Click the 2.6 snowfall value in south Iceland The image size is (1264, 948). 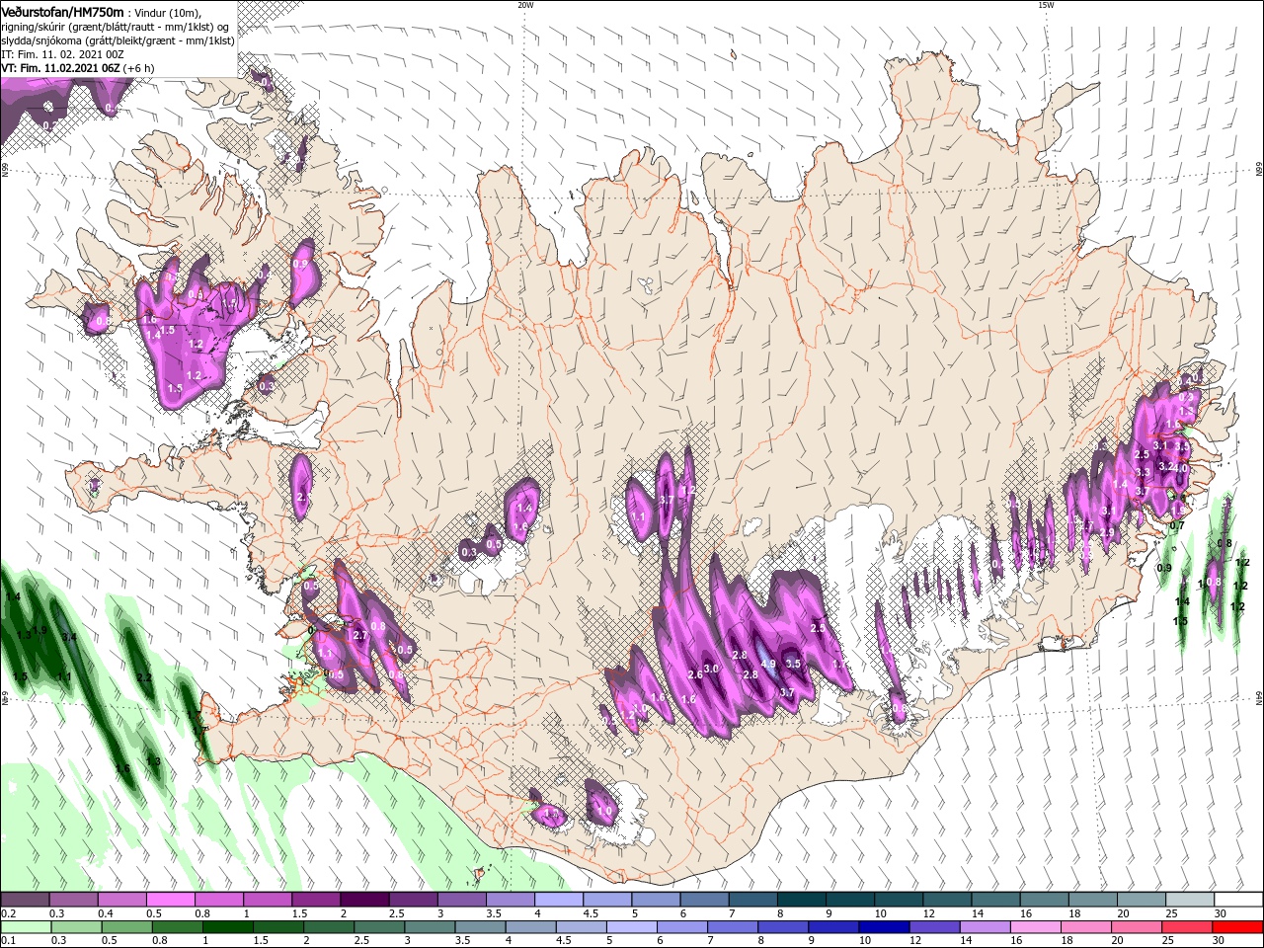pos(694,674)
